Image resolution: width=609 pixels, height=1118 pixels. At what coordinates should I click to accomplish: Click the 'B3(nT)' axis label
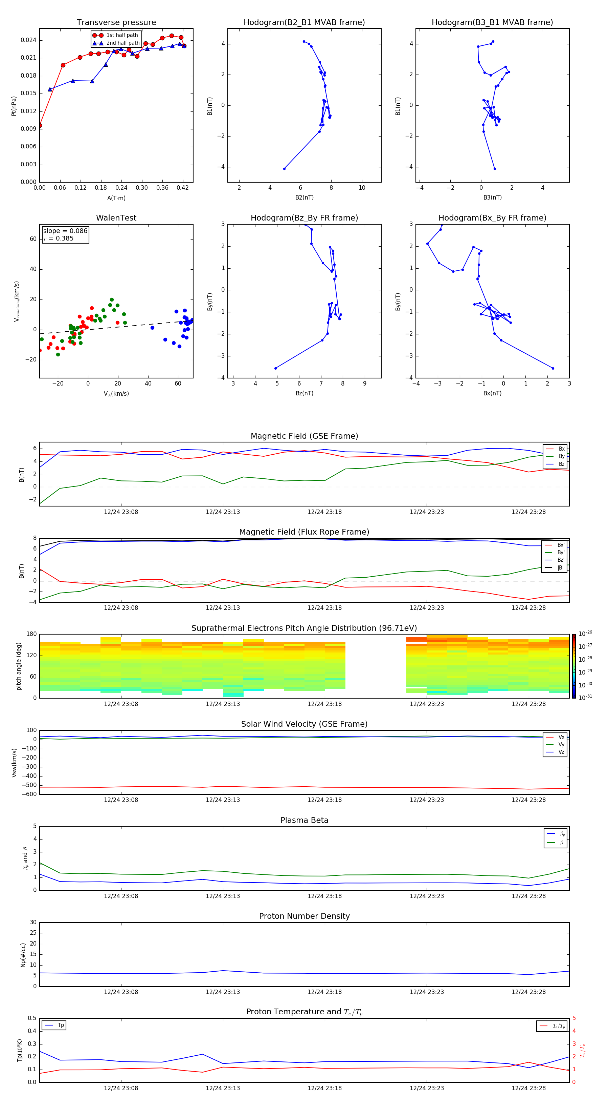point(492,198)
